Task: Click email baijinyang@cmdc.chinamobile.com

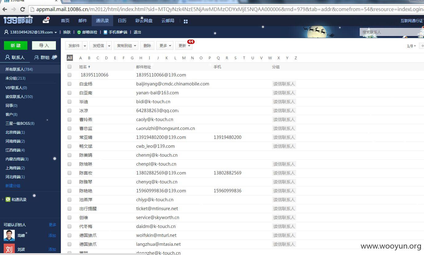Action: pos(173,84)
